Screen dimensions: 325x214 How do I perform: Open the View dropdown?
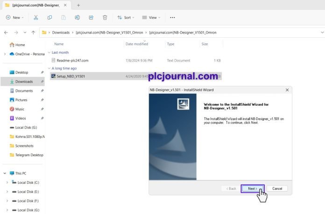(151, 18)
